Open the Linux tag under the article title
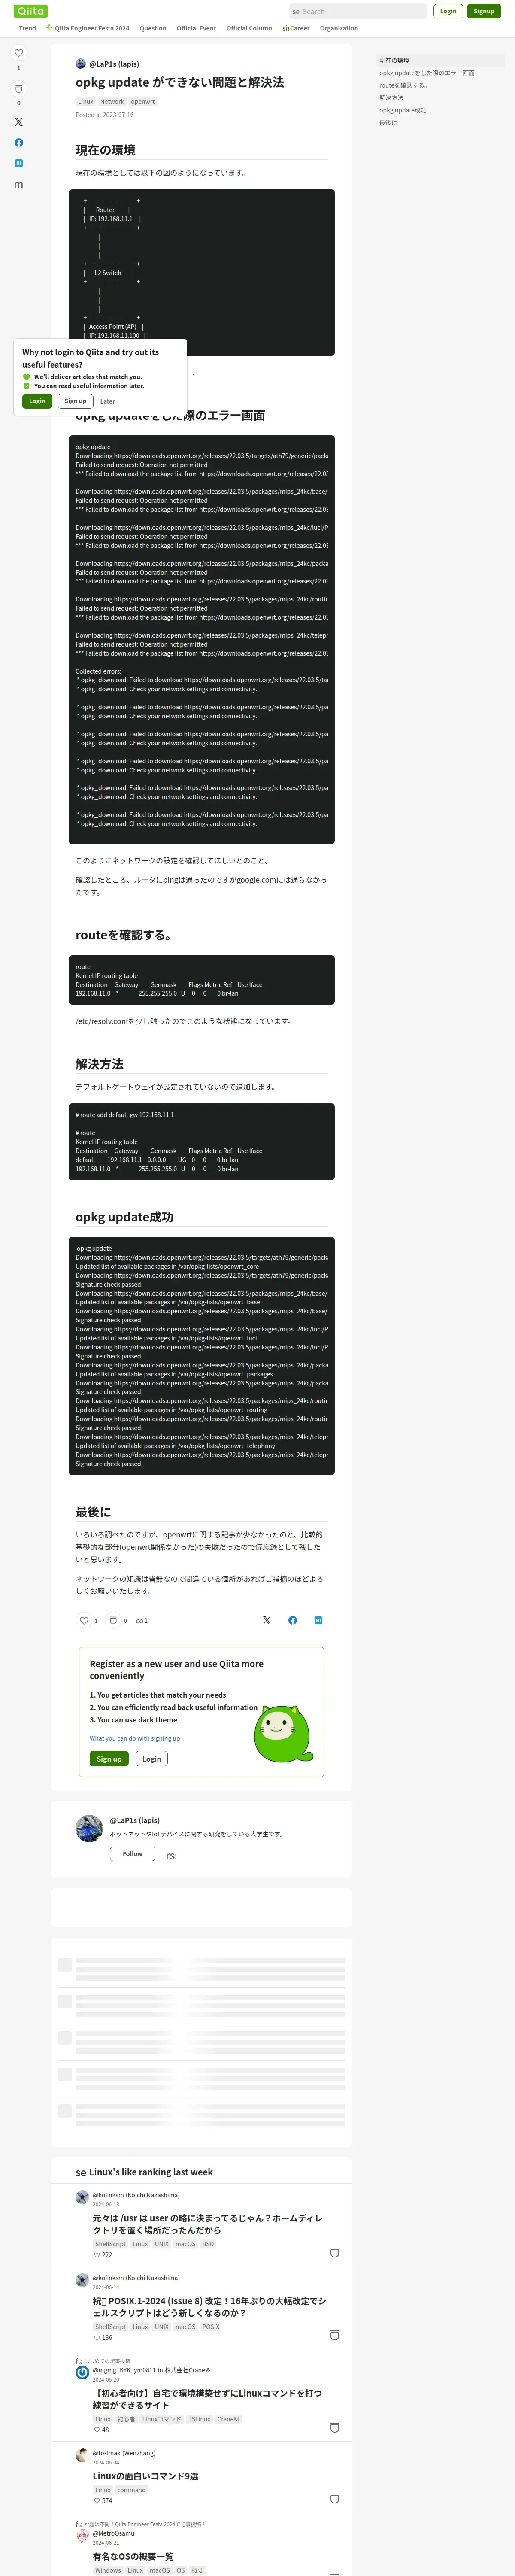Screen dimensions: 515x2576 85,102
